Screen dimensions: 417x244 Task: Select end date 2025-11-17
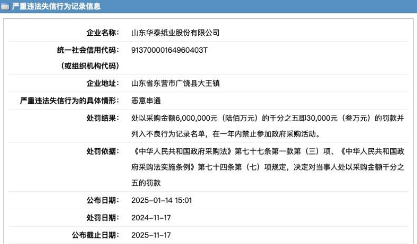click(151, 235)
